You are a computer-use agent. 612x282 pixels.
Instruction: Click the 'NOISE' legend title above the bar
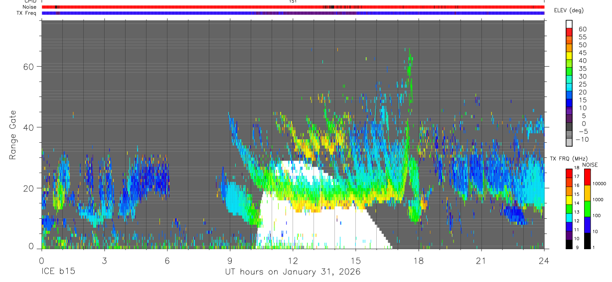tap(590, 165)
